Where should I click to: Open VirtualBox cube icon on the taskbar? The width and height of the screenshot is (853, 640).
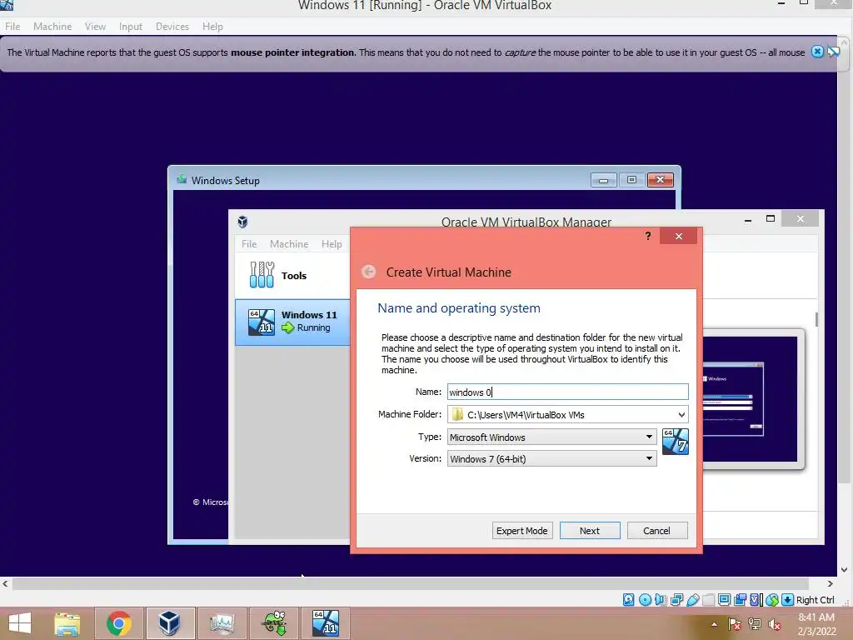pos(169,623)
